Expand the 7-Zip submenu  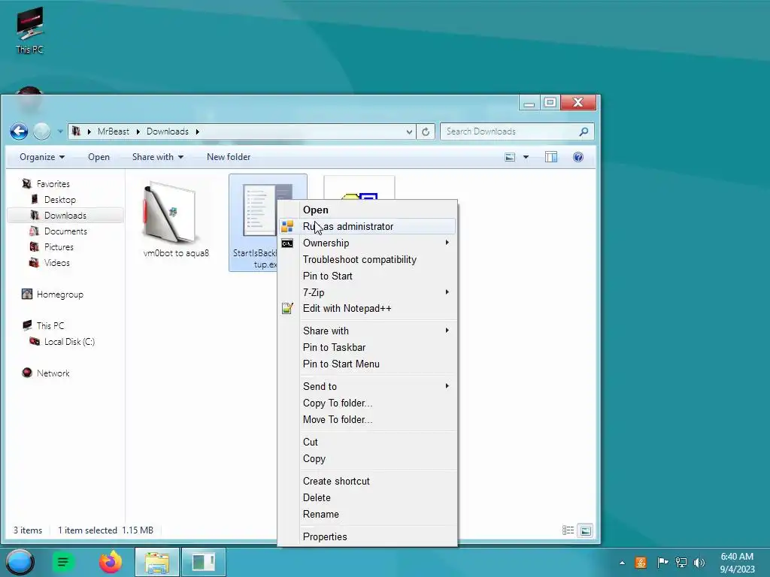coord(367,292)
